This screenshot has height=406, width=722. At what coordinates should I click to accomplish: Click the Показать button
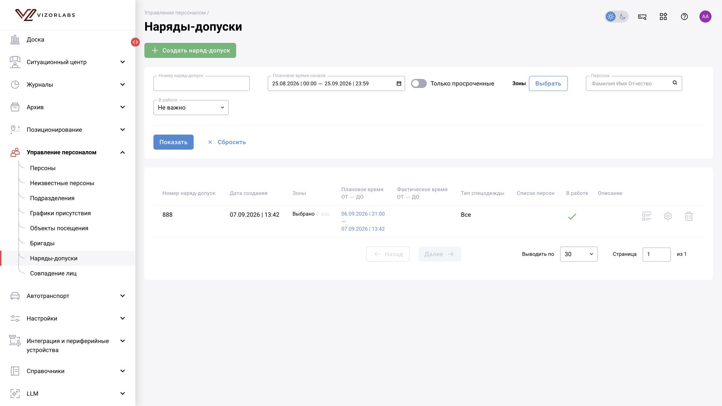pos(173,142)
